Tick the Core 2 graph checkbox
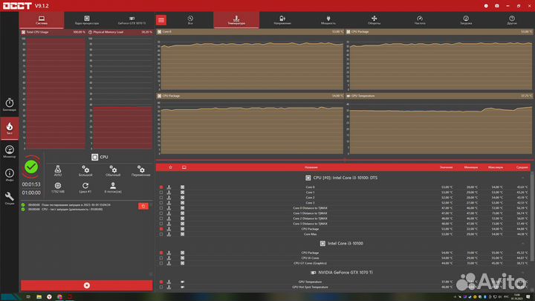The image size is (535, 301). point(161,198)
